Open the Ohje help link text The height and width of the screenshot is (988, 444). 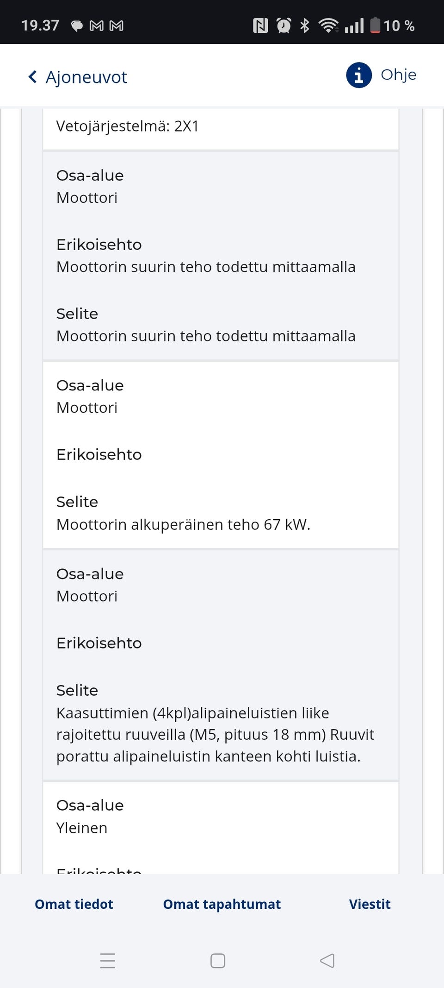[x=398, y=75]
